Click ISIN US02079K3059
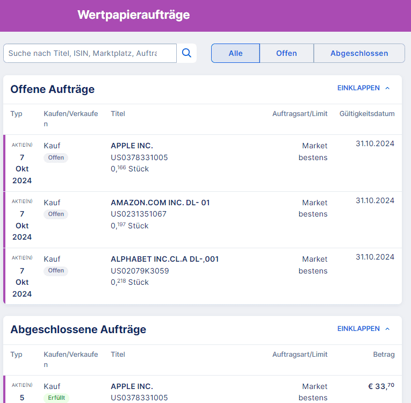 click(140, 271)
